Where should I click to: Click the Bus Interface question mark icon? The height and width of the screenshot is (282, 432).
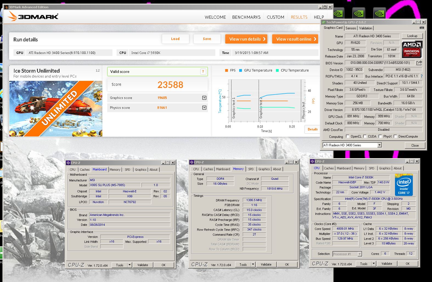(421, 76)
